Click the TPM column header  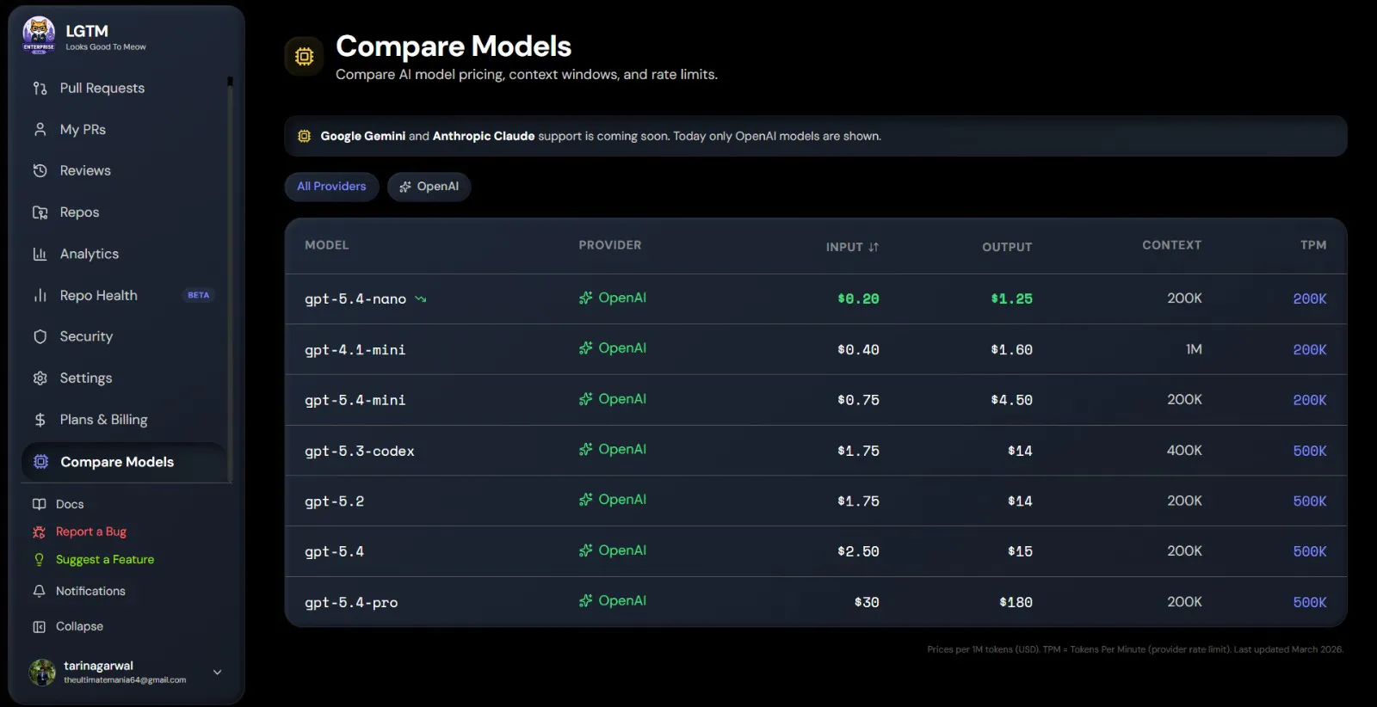point(1313,245)
